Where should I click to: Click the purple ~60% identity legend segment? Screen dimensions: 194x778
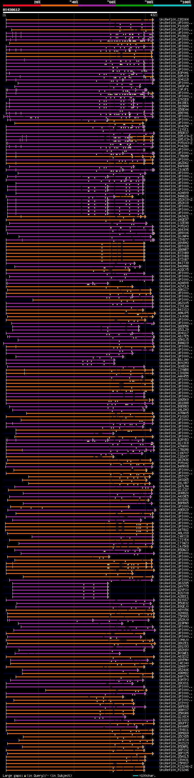tap(97, 5)
